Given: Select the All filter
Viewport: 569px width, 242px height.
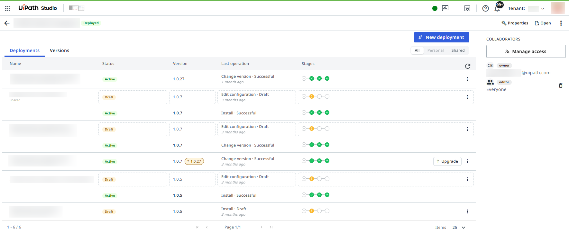Looking at the screenshot, I should [x=417, y=50].
